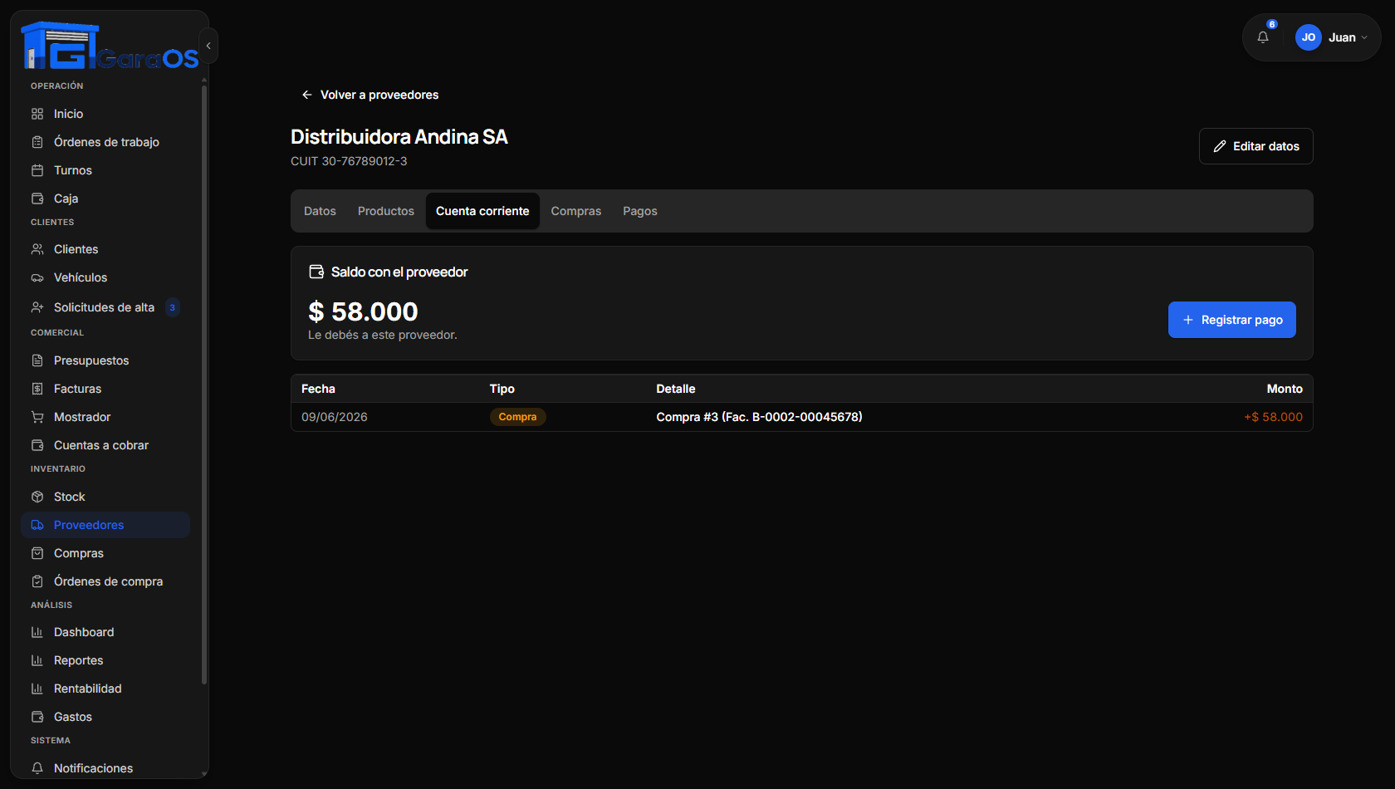Click the Vehículos car icon
The width and height of the screenshot is (1395, 789).
point(37,277)
